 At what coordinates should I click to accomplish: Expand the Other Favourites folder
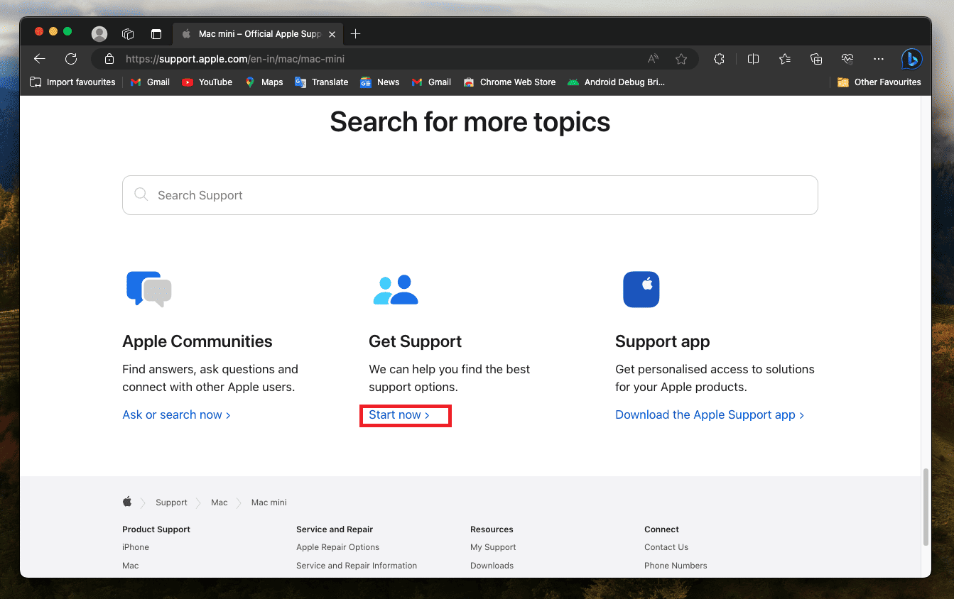(879, 82)
